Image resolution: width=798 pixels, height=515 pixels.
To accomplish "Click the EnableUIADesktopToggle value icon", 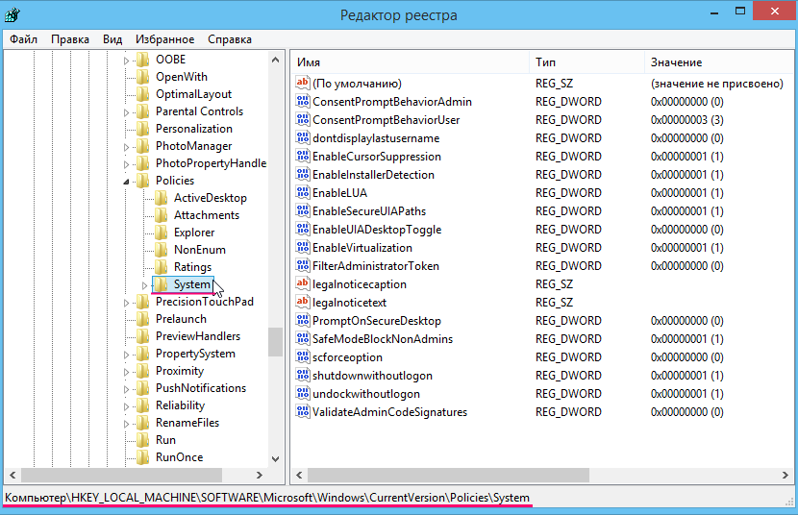I will pyautogui.click(x=302, y=230).
